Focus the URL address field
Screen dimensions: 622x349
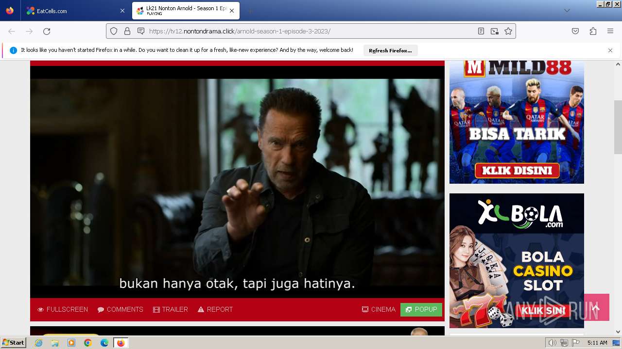(311, 31)
